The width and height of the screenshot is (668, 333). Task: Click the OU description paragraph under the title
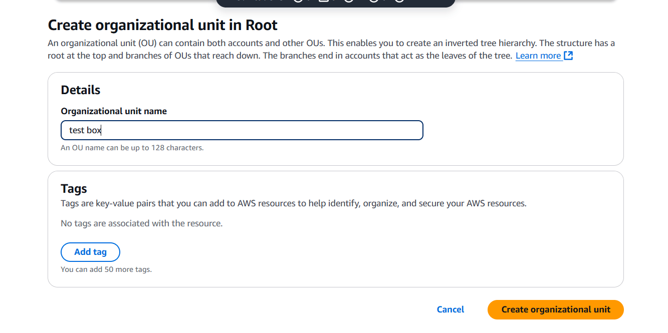[331, 44]
